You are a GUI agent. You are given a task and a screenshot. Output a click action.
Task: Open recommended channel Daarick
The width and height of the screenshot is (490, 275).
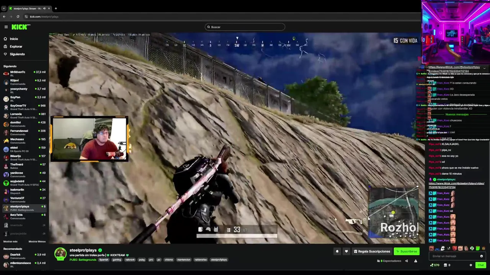(x=24, y=256)
